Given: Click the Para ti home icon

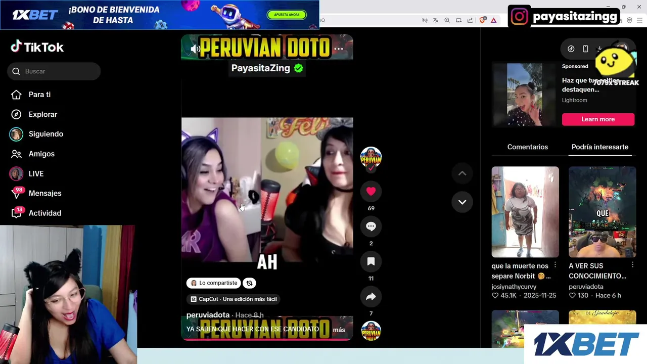Looking at the screenshot, I should pyautogui.click(x=16, y=95).
